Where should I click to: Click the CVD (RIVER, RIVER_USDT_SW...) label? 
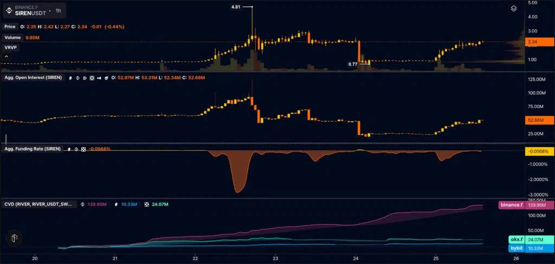[38, 204]
